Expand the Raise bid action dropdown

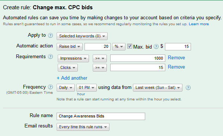coord(70,47)
